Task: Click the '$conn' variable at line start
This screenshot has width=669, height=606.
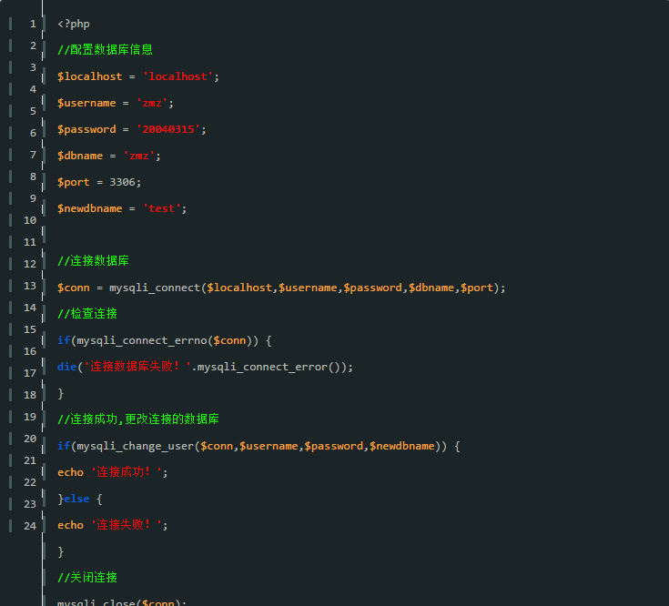Action: click(74, 288)
